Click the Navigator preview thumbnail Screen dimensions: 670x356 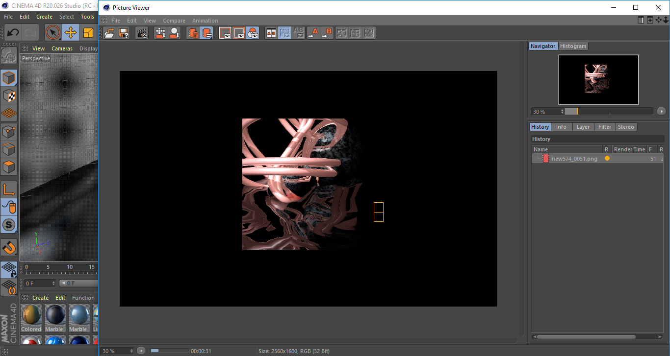[598, 79]
